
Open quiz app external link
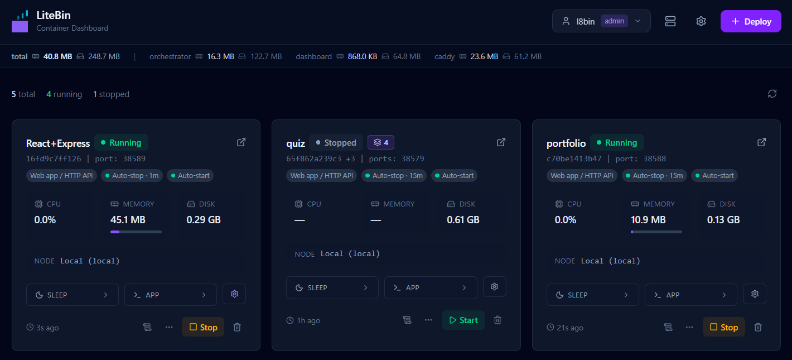click(x=501, y=142)
